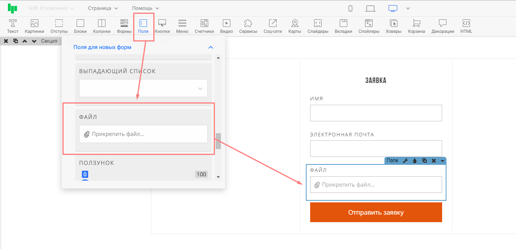Viewport: 516px width, 249px height.
Task: Open the Карты widget category
Action: (x=294, y=26)
